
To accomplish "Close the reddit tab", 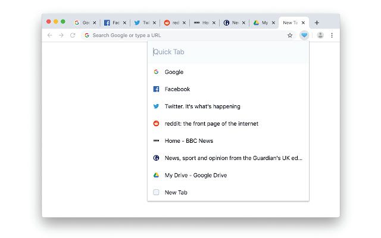I will coord(184,23).
